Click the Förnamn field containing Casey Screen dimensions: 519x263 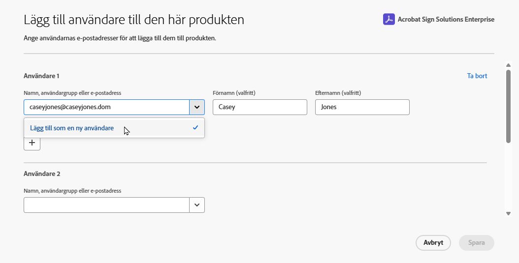coord(259,107)
